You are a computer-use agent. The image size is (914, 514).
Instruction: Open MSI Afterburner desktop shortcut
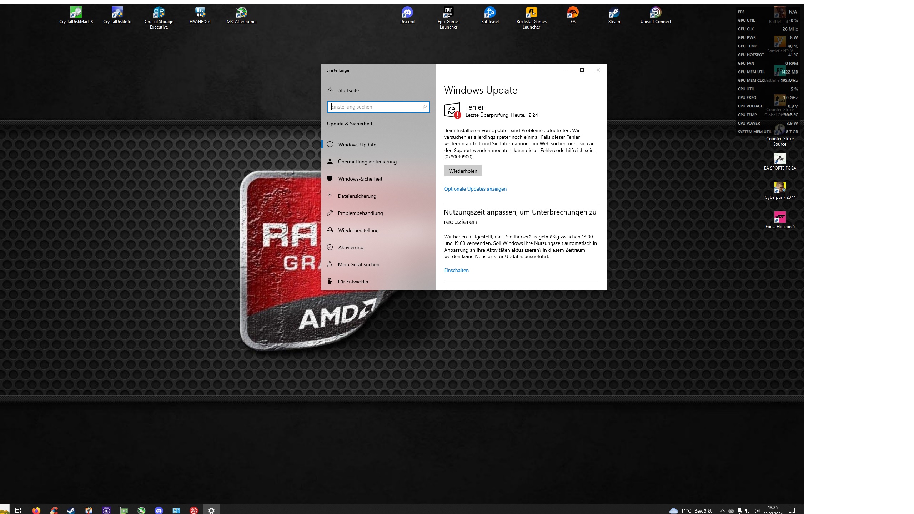241,13
